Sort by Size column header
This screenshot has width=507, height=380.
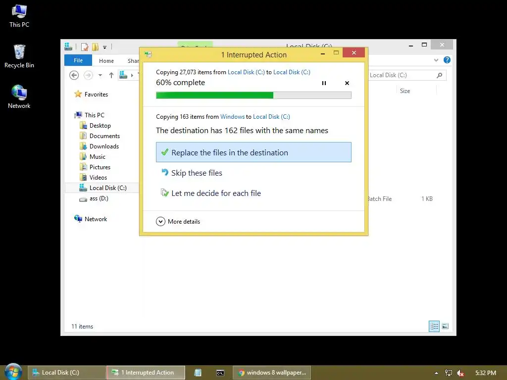405,91
